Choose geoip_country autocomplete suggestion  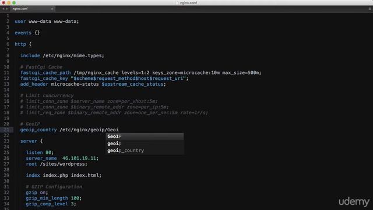click(x=145, y=150)
